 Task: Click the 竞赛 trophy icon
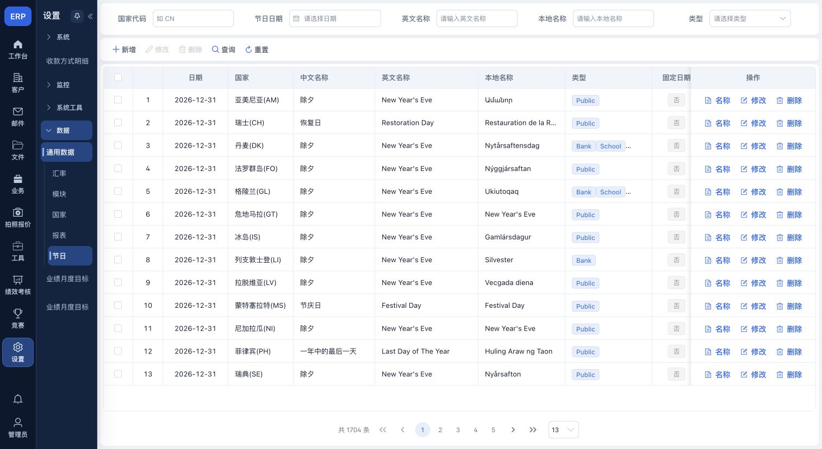pyautogui.click(x=18, y=313)
